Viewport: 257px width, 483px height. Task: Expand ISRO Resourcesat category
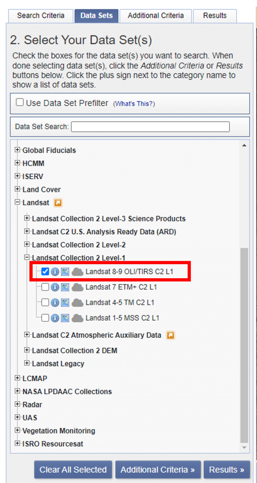tap(17, 444)
